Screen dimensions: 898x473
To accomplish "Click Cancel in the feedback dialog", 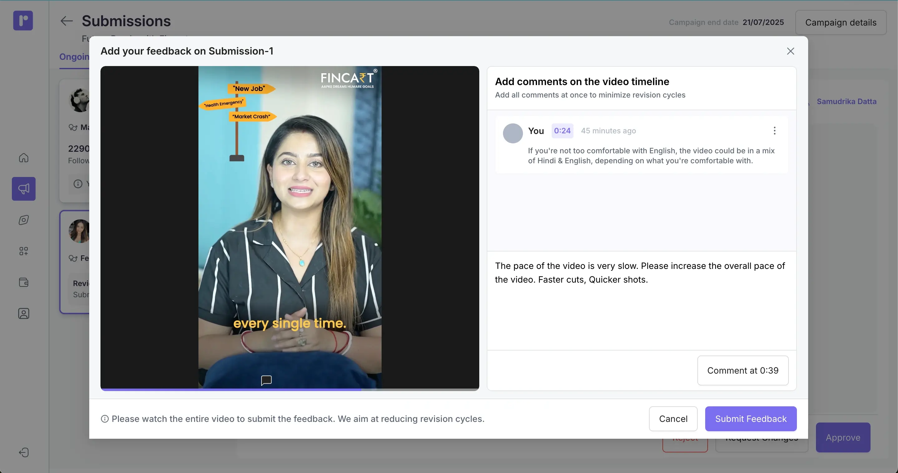I will point(673,419).
